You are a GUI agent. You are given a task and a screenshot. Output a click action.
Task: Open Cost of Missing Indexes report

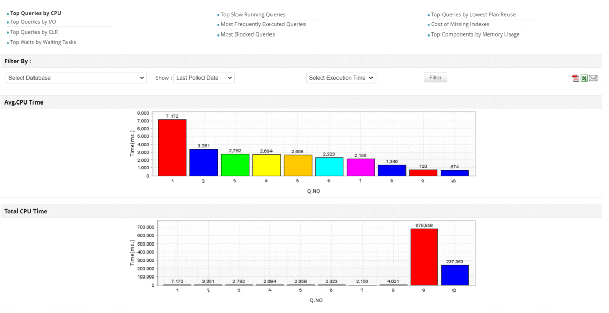point(460,24)
